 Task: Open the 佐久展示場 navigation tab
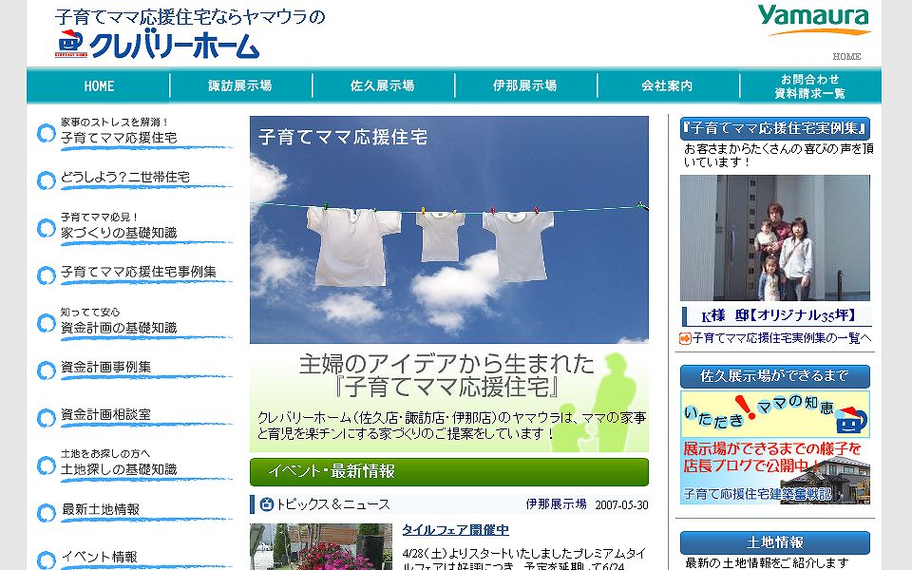pyautogui.click(x=383, y=86)
